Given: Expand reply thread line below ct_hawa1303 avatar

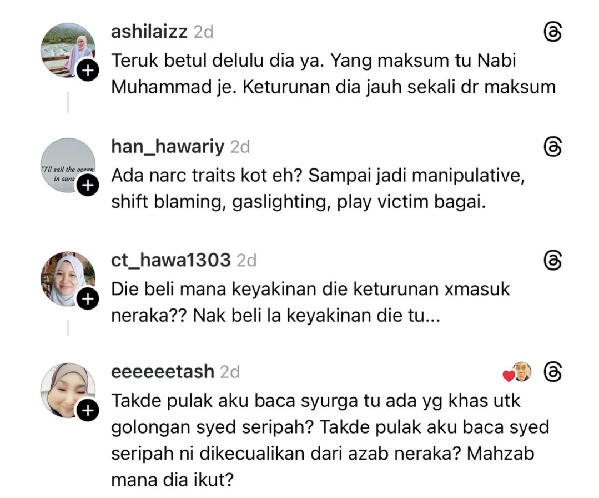Looking at the screenshot, I should coord(68,328).
